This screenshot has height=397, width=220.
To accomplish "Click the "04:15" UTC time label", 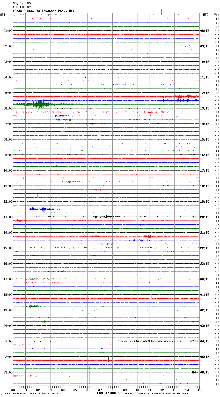I will 205,341.
